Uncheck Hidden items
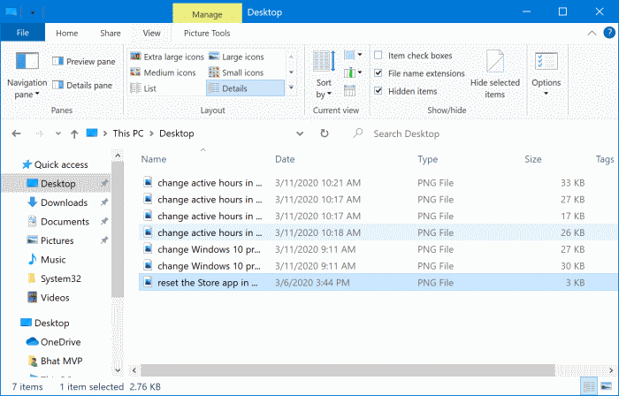 click(378, 91)
